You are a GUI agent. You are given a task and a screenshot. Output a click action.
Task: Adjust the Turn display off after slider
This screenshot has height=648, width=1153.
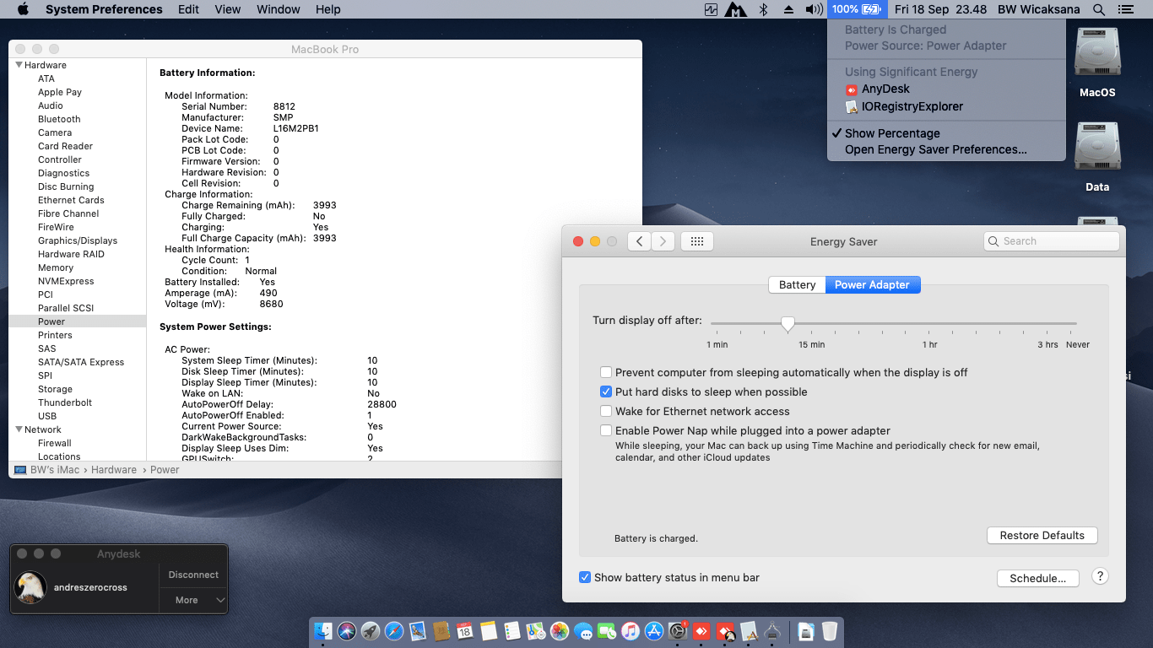pos(788,323)
